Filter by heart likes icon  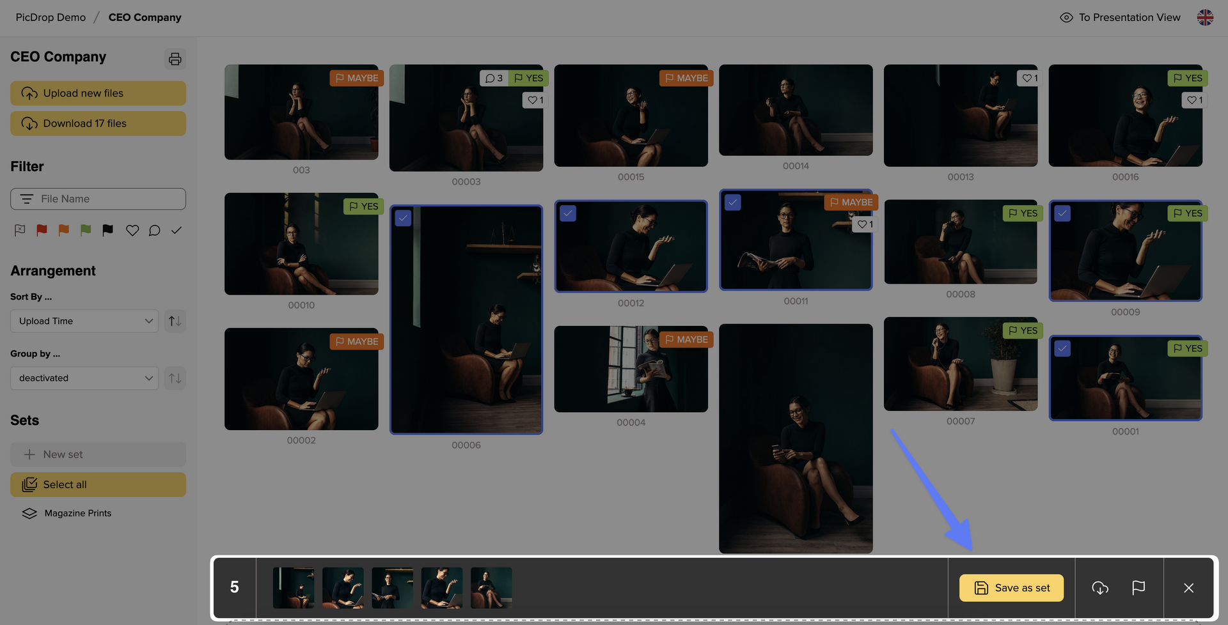point(132,230)
